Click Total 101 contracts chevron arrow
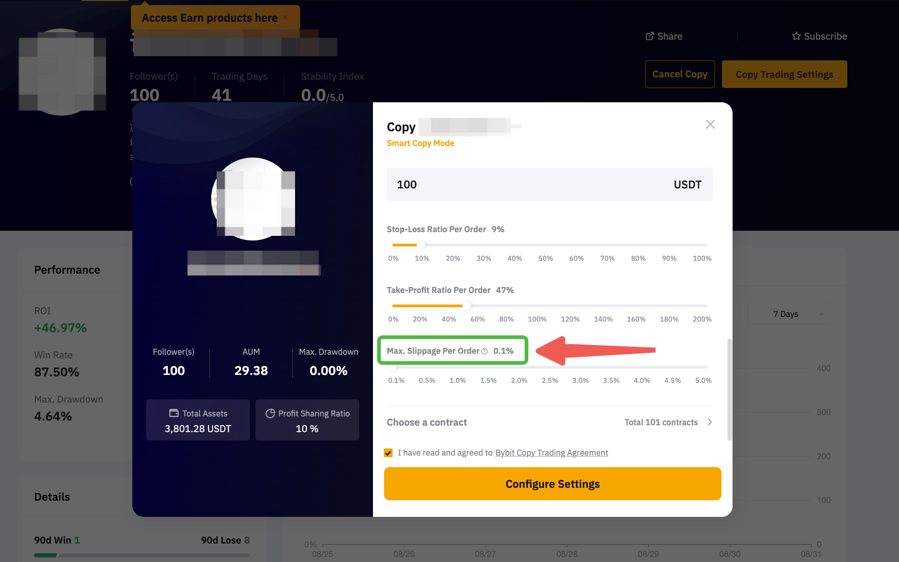The image size is (899, 562). pyautogui.click(x=710, y=422)
